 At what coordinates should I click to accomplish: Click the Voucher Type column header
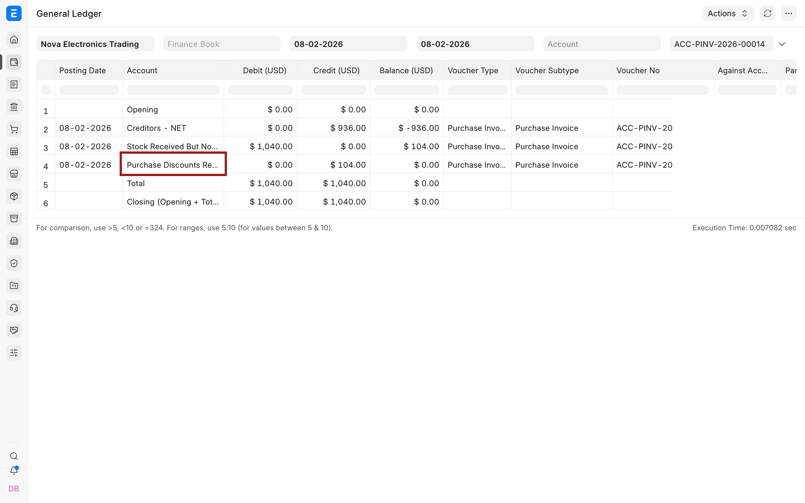(x=477, y=70)
